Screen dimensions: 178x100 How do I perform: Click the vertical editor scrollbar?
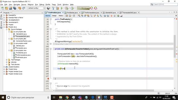(175, 46)
